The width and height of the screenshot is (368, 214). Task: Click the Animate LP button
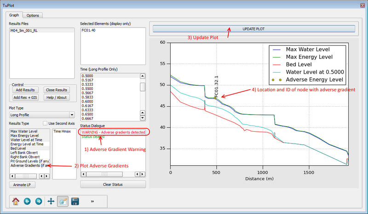click(x=21, y=185)
